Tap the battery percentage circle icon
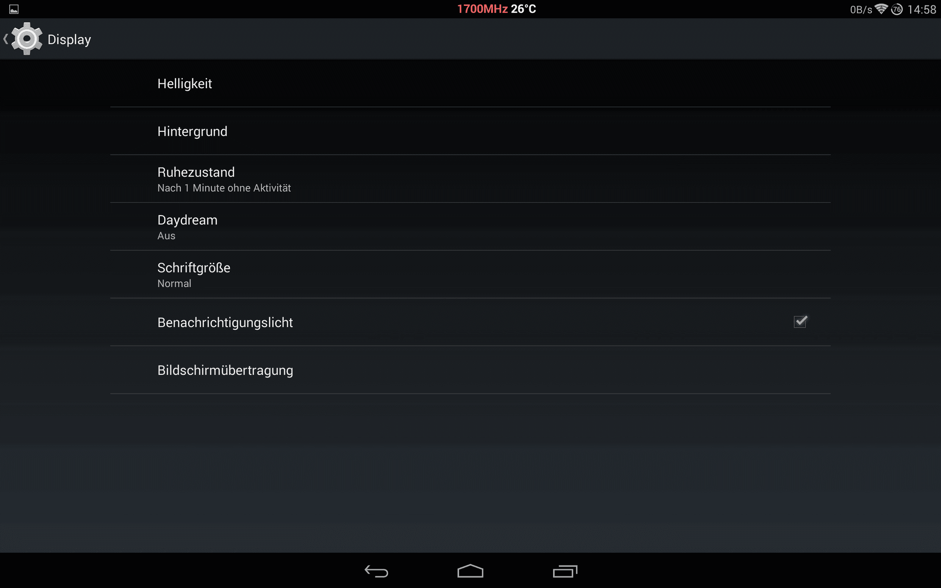The height and width of the screenshot is (588, 941). 897,9
